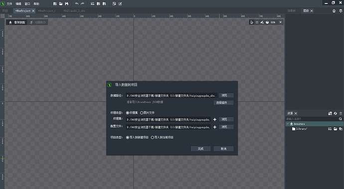This screenshot has width=344, height=189.
Task: Click the asset sort icon in 资源 panel
Action: 330,113
